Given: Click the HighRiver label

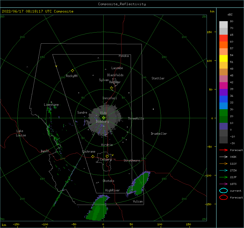Looking at the screenshot, I should click(x=113, y=190).
